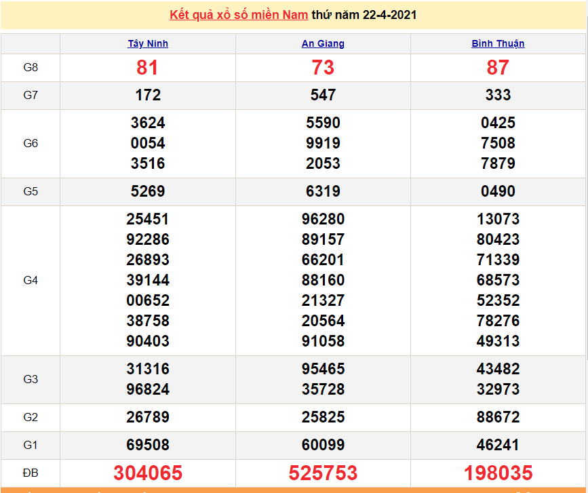Click the An Giang column header link
Viewport: 588px width, 493px height.
[x=323, y=43]
